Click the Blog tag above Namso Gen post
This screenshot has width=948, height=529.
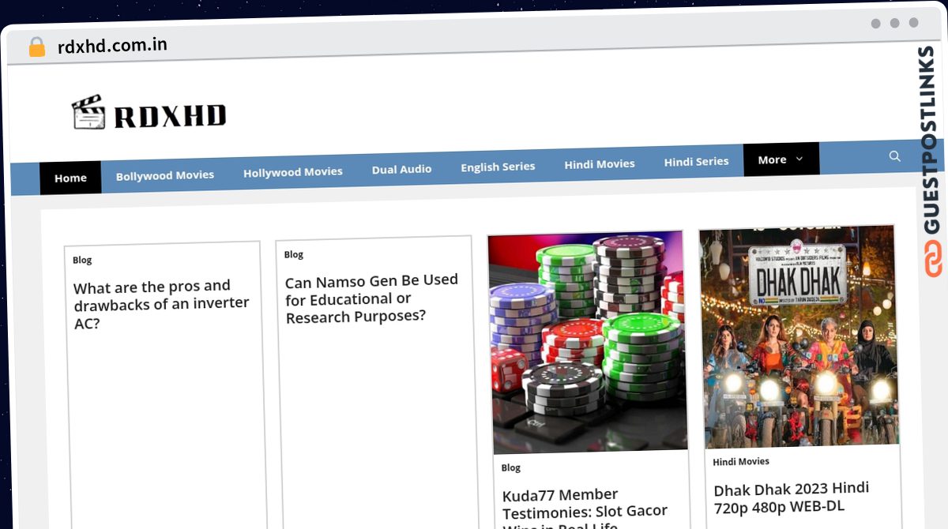[294, 254]
